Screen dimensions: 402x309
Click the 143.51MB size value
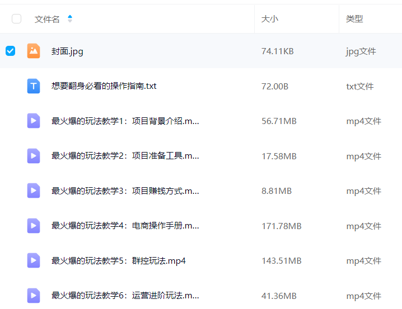click(x=281, y=260)
